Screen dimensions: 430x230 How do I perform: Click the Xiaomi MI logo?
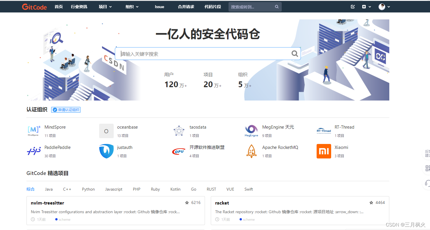[324, 151]
